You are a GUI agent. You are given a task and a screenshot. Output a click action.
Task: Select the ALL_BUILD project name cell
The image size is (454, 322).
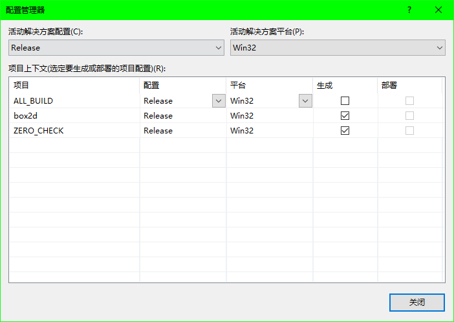point(34,100)
